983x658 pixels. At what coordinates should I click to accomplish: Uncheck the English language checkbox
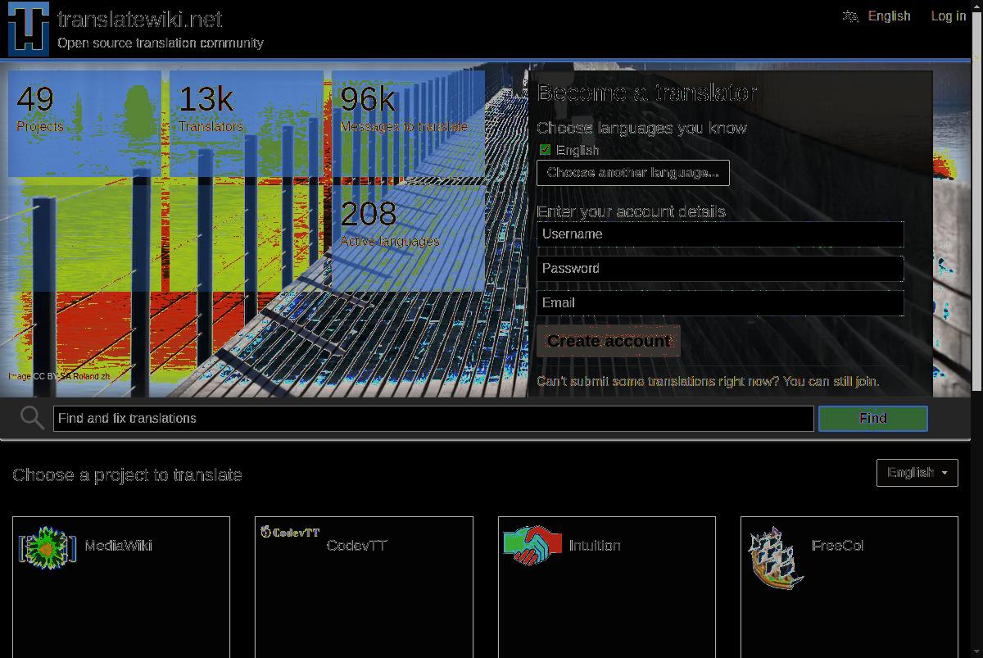pyautogui.click(x=545, y=149)
